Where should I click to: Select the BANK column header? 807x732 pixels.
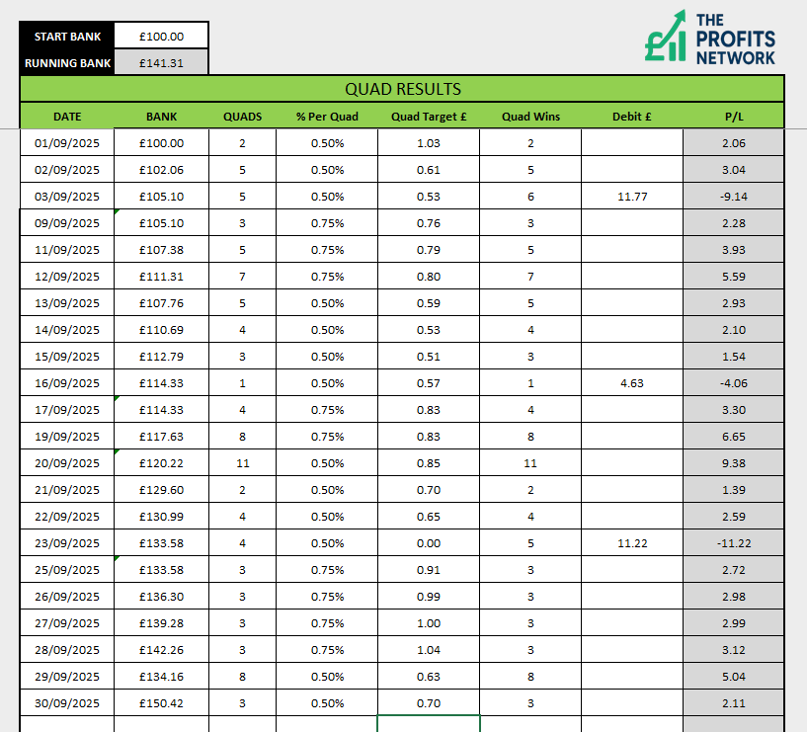click(161, 117)
